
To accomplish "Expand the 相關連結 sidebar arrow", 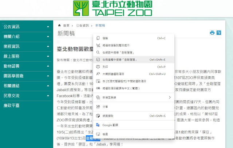I will [x=48, y=86].
